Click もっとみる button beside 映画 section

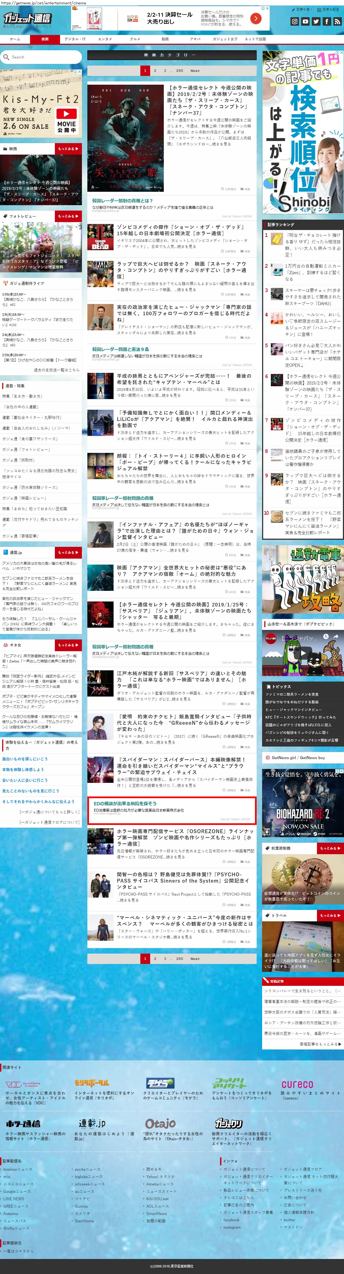pyautogui.click(x=68, y=148)
